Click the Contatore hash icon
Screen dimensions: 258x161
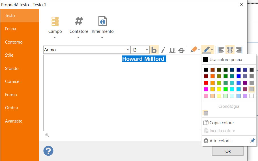pos(79,21)
